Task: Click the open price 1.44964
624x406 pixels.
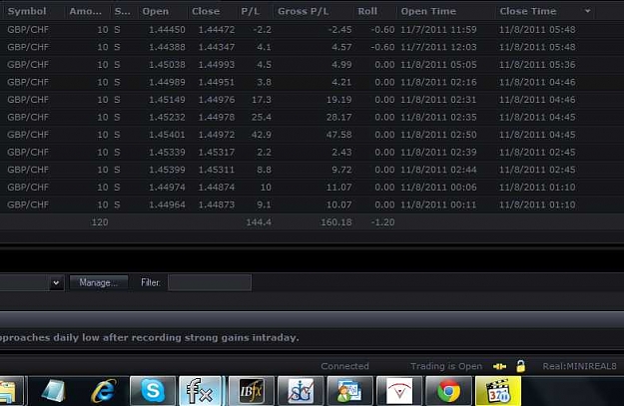Action: [167, 204]
